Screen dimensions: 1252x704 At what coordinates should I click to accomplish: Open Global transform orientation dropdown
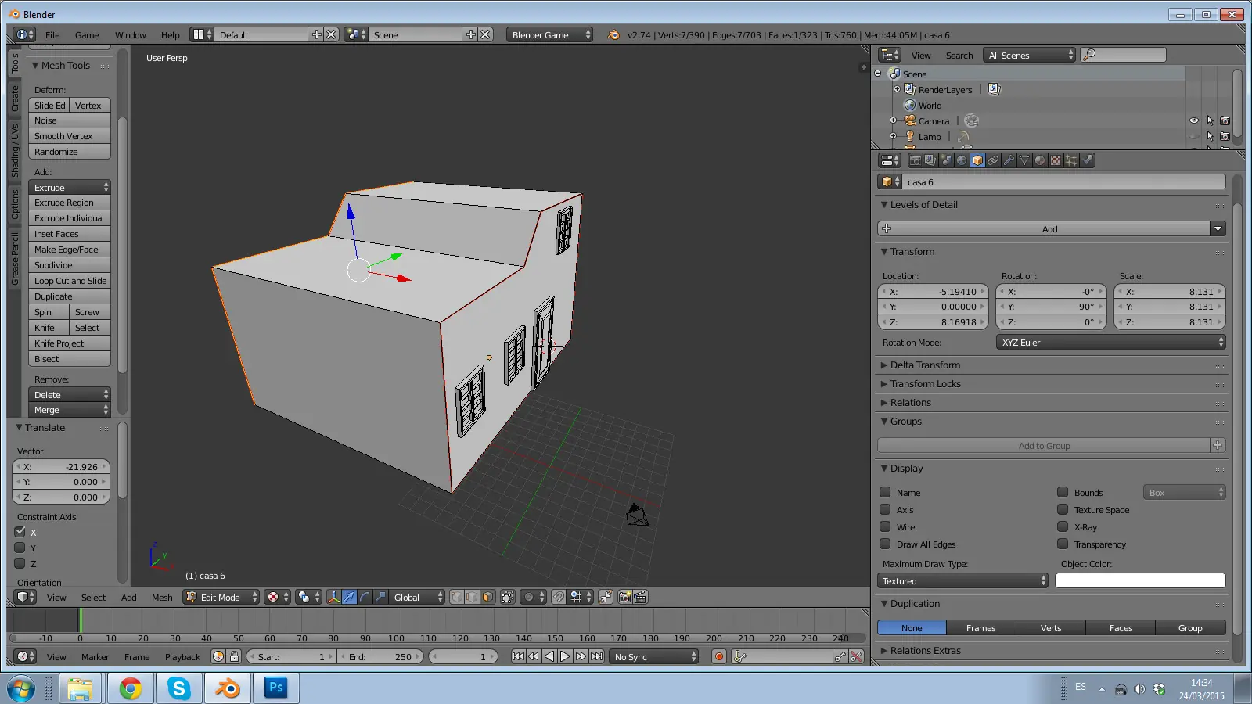pyautogui.click(x=416, y=597)
